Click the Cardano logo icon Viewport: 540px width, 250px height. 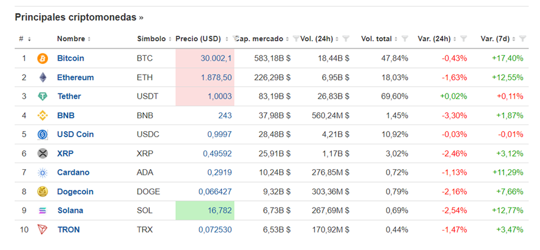42,172
